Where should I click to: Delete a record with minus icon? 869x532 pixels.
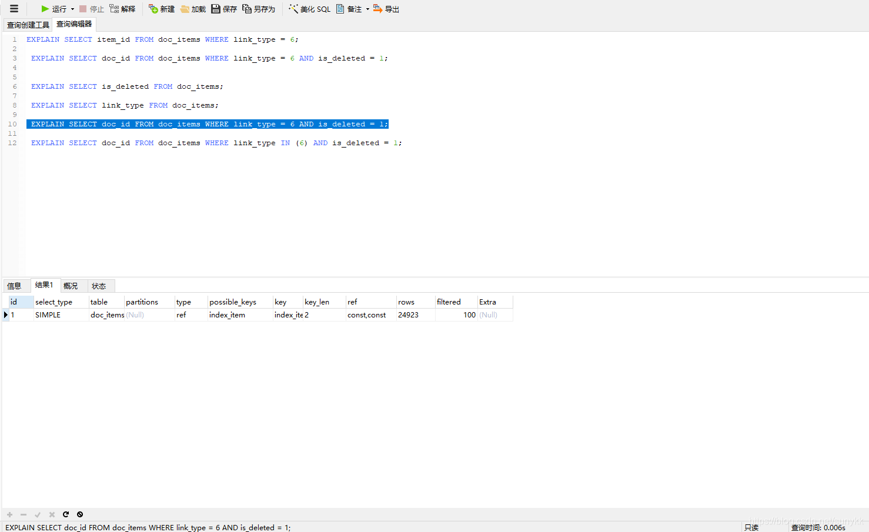(x=24, y=514)
